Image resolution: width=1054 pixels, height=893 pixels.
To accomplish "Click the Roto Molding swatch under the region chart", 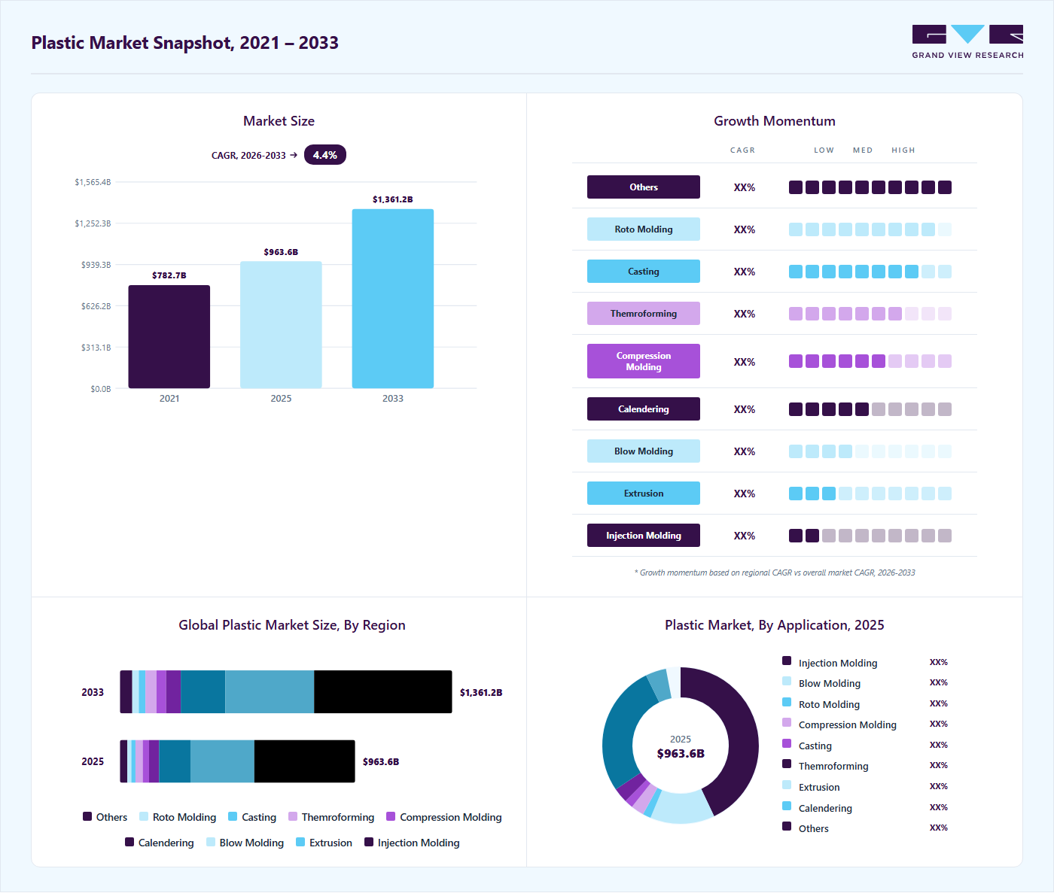I will [x=144, y=816].
